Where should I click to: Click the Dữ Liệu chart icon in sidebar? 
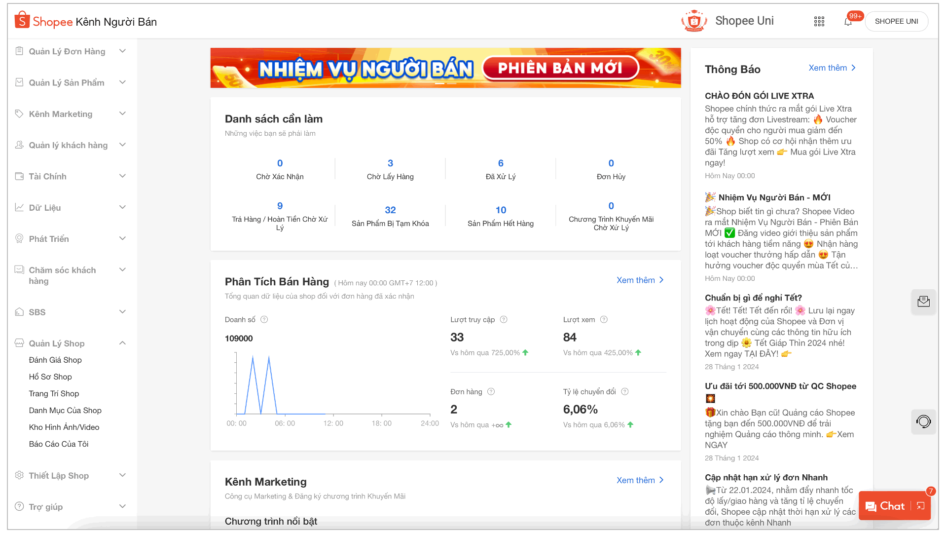tap(19, 207)
